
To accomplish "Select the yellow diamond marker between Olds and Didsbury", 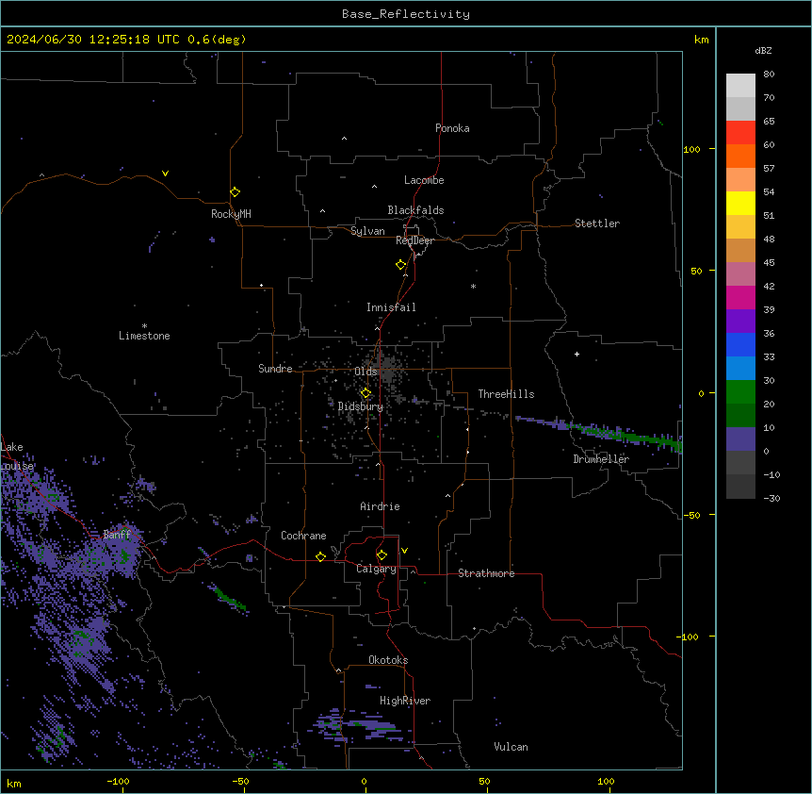I will tap(365, 393).
